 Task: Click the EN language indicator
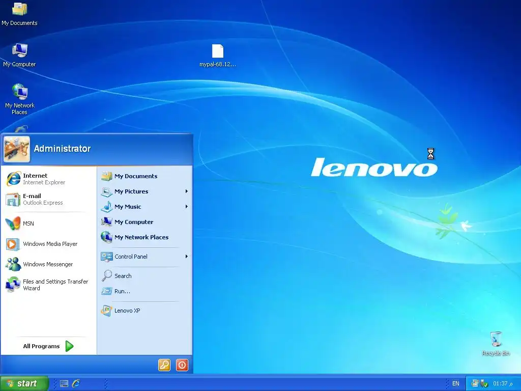456,384
